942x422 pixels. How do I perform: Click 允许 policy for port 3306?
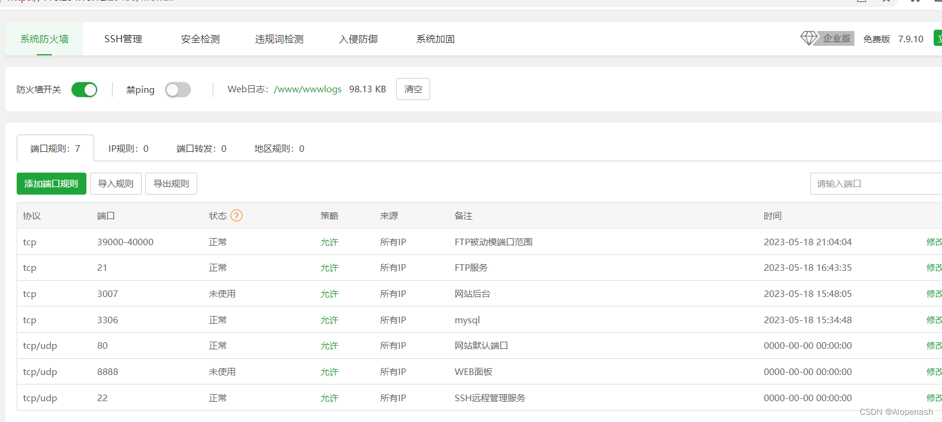(x=329, y=320)
